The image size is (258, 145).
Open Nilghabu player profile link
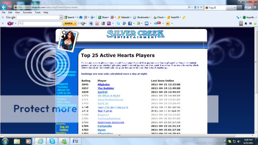point(104,85)
